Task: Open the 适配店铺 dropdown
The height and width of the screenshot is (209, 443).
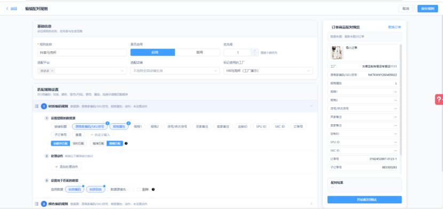Action: click(x=175, y=71)
